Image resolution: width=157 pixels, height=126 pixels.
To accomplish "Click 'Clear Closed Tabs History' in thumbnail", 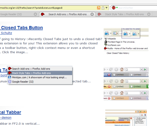I will click(118, 53).
